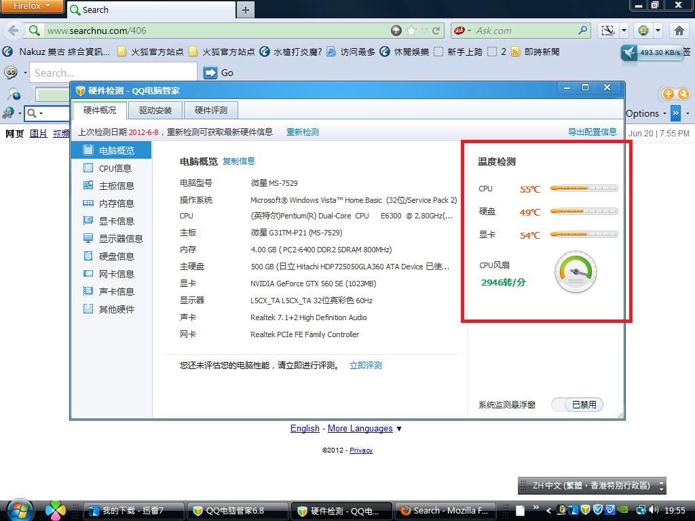Click 导出配置信息 export link
The height and width of the screenshot is (521, 695).
592,132
